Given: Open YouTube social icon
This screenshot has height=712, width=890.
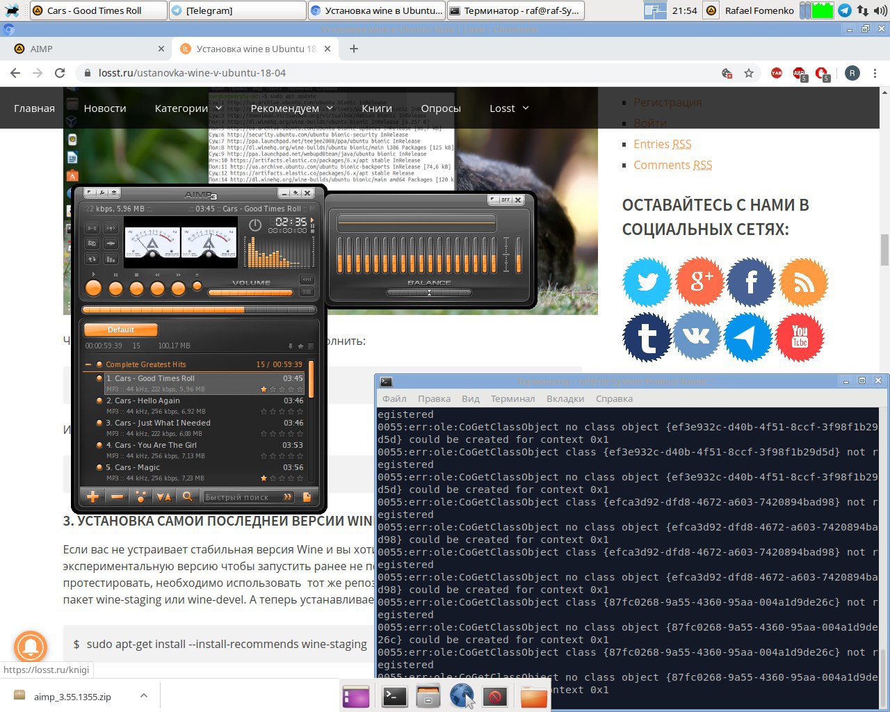Looking at the screenshot, I should tap(800, 337).
